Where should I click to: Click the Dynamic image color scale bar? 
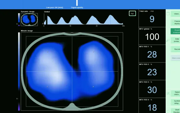19,20
